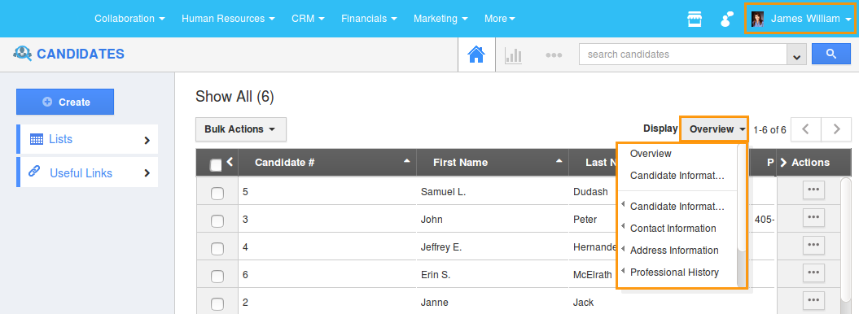Go to Candidates home icon
Screen dimensions: 859x314
pyautogui.click(x=476, y=55)
